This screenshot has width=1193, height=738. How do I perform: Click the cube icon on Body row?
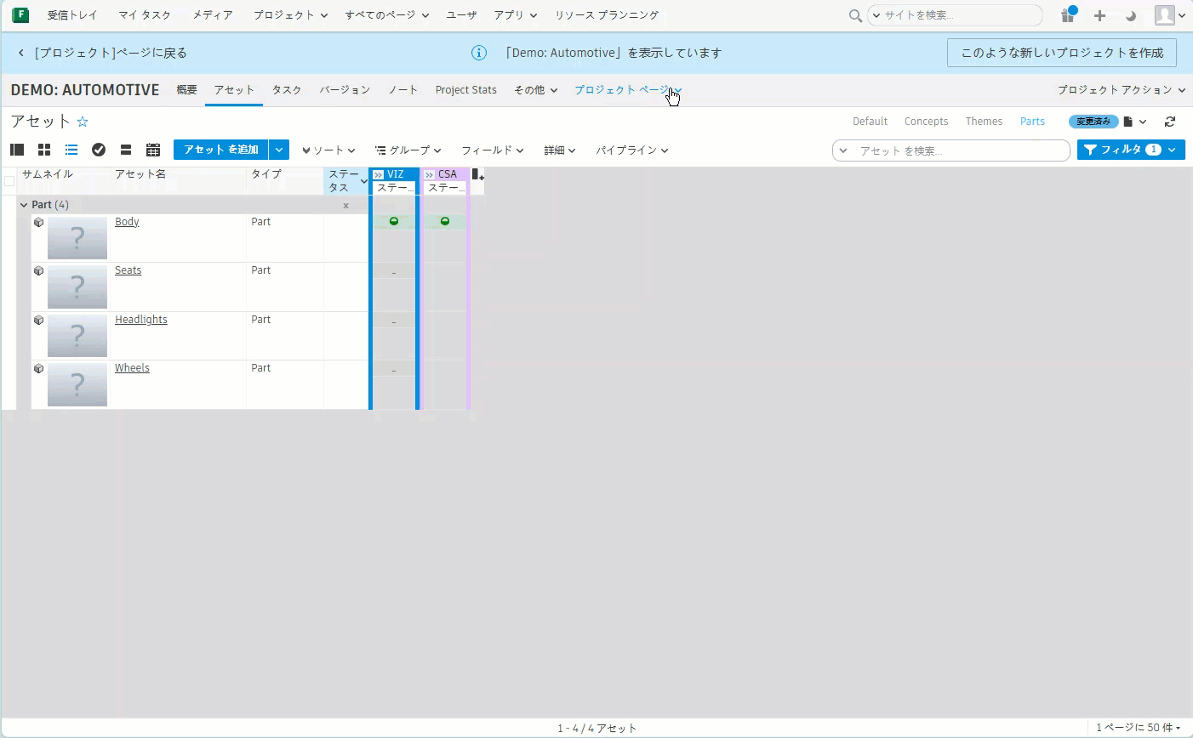tap(38, 223)
